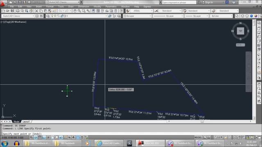Open the Modify menu

97,7
